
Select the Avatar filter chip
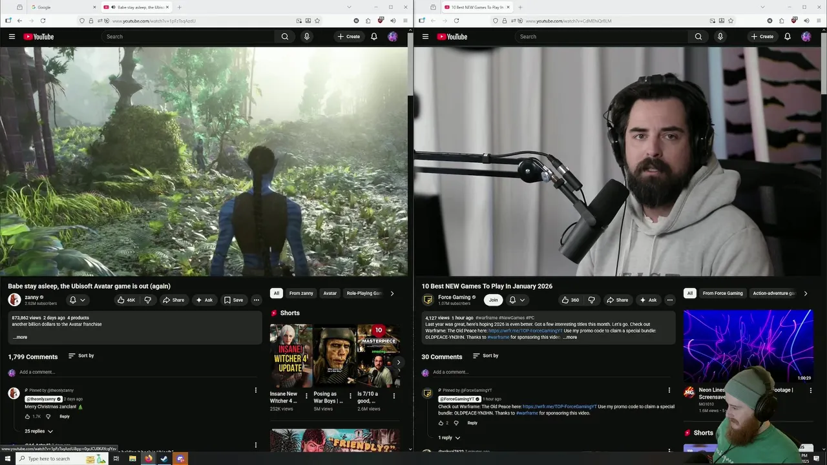(330, 293)
